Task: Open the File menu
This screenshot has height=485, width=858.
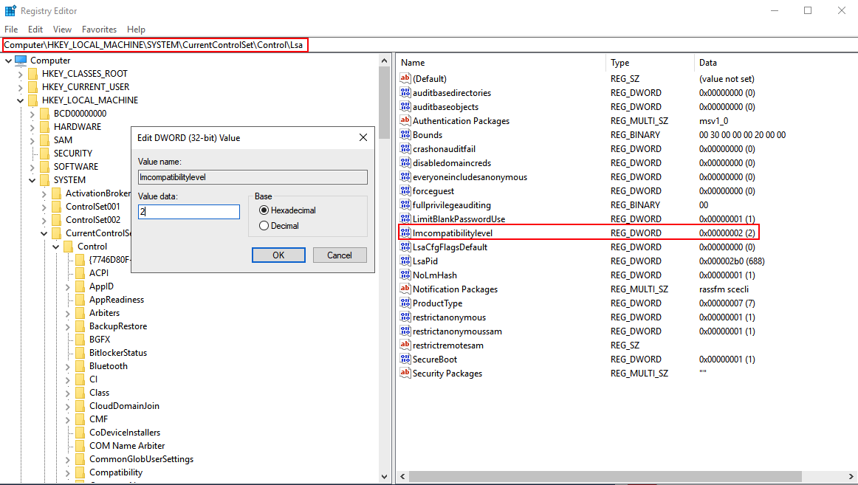Action: click(11, 30)
